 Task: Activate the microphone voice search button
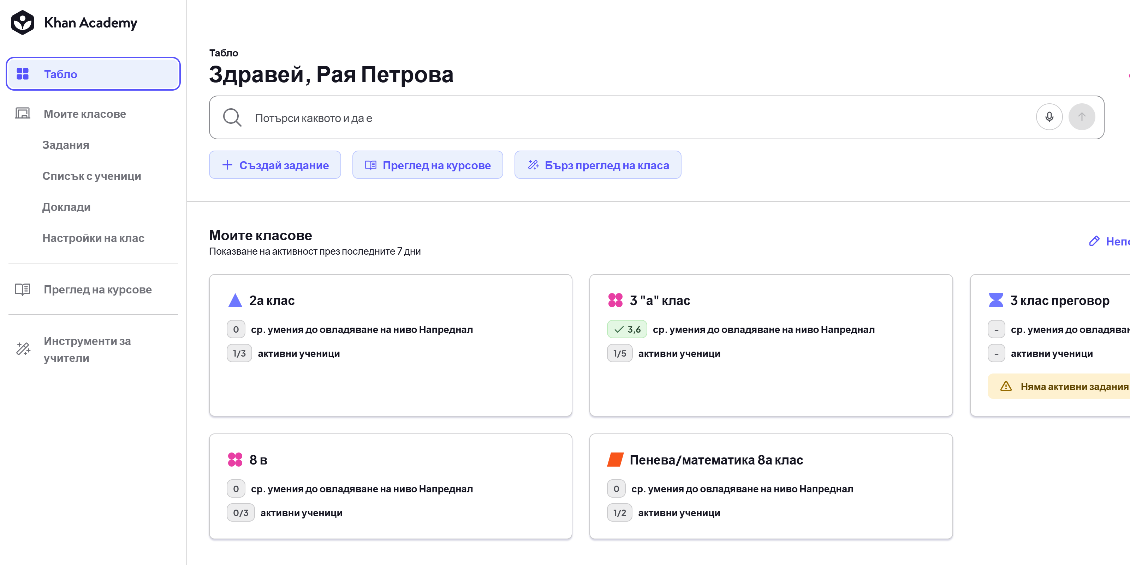[1049, 117]
